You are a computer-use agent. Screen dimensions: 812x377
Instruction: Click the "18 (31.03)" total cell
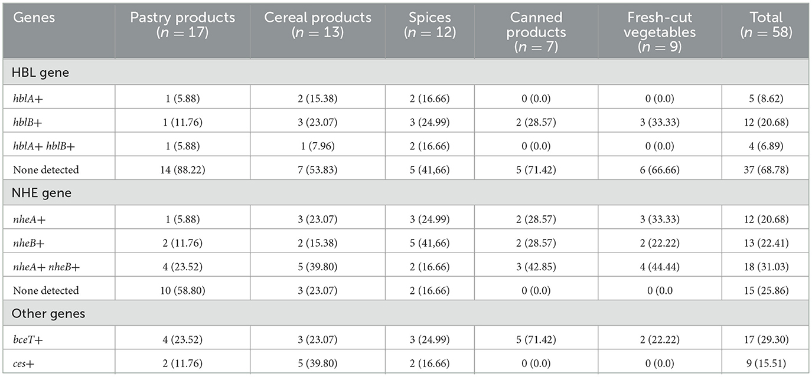765,266
